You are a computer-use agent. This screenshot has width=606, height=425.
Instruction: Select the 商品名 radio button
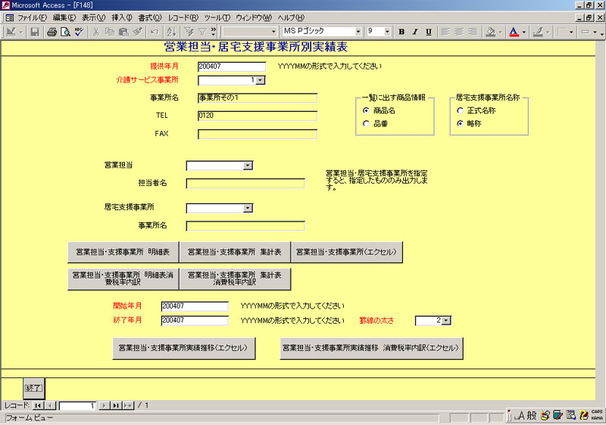click(x=367, y=110)
